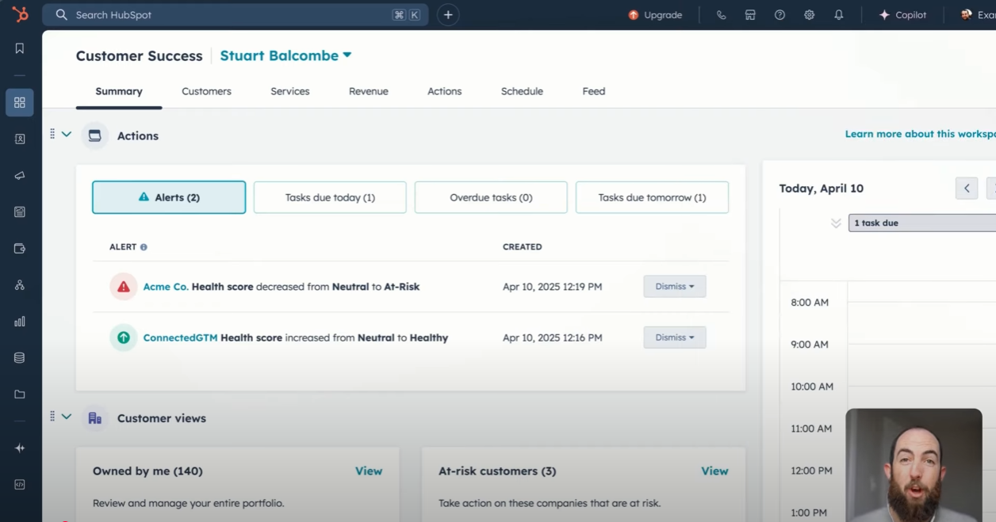Open CRM contacts icon in sidebar
996x522 pixels.
click(x=20, y=139)
